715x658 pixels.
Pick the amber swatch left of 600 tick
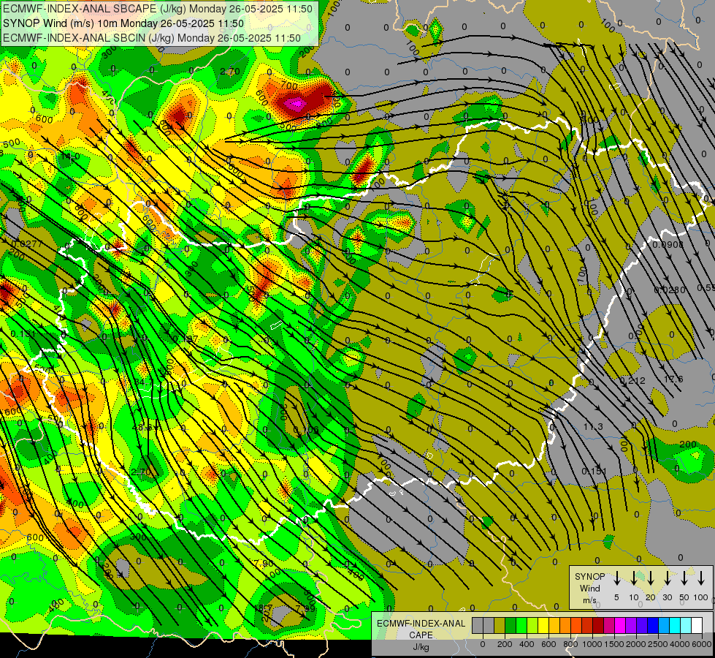(554, 625)
